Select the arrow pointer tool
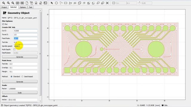The width and height of the screenshot is (191, 107). pyautogui.click(x=52, y=3)
